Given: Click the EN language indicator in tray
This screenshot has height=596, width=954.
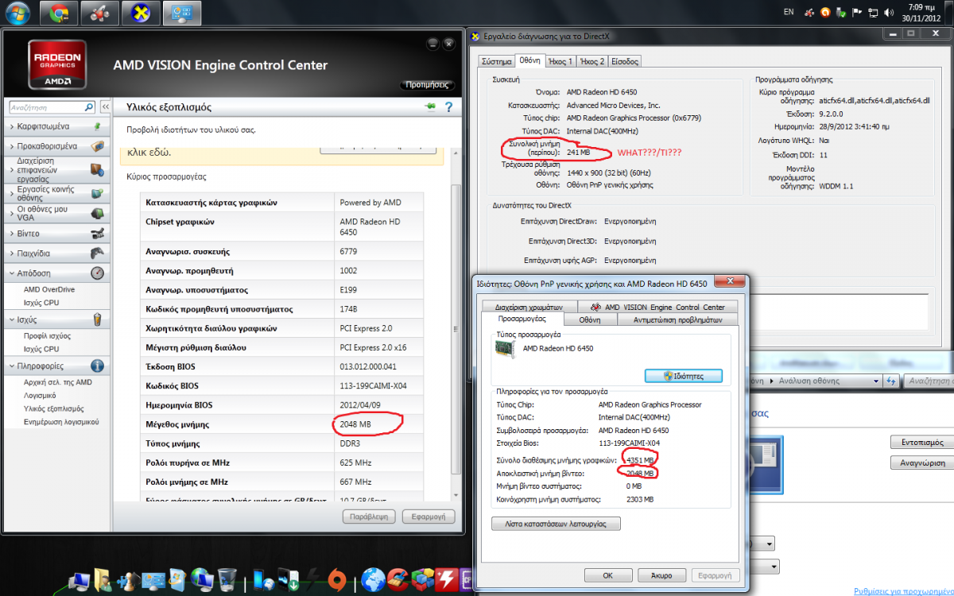Looking at the screenshot, I should [789, 13].
